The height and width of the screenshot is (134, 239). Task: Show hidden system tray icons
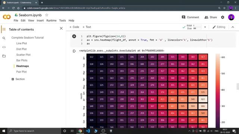click(x=189, y=131)
